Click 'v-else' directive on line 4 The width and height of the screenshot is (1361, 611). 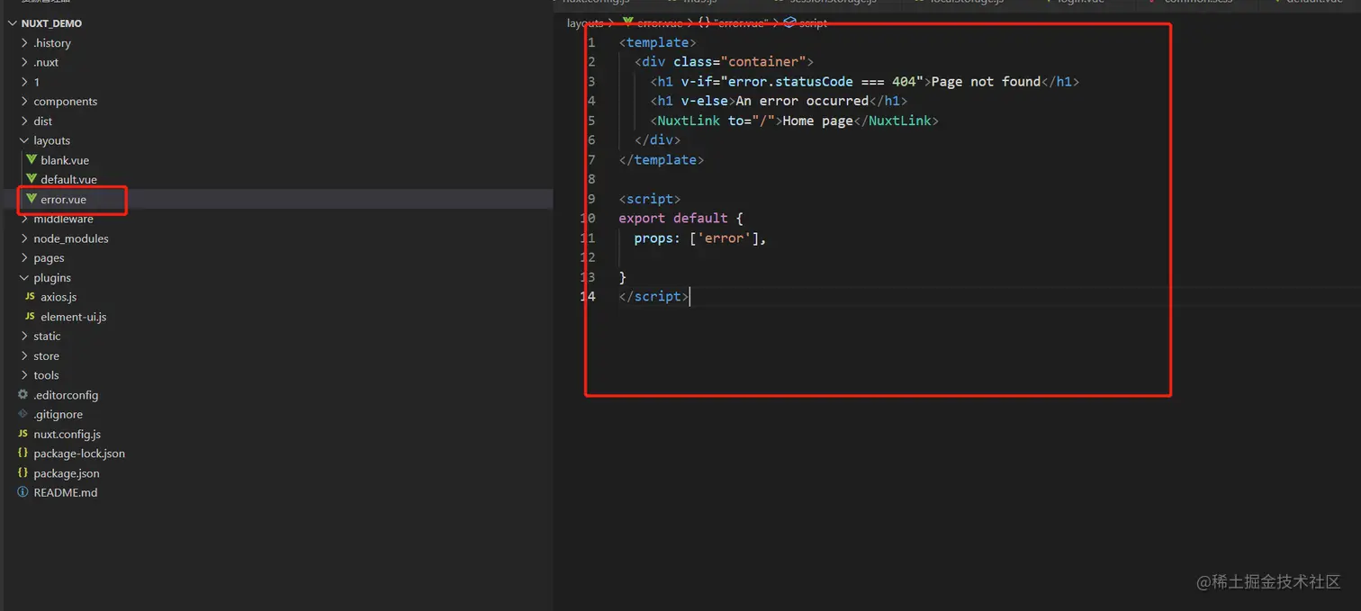click(704, 101)
